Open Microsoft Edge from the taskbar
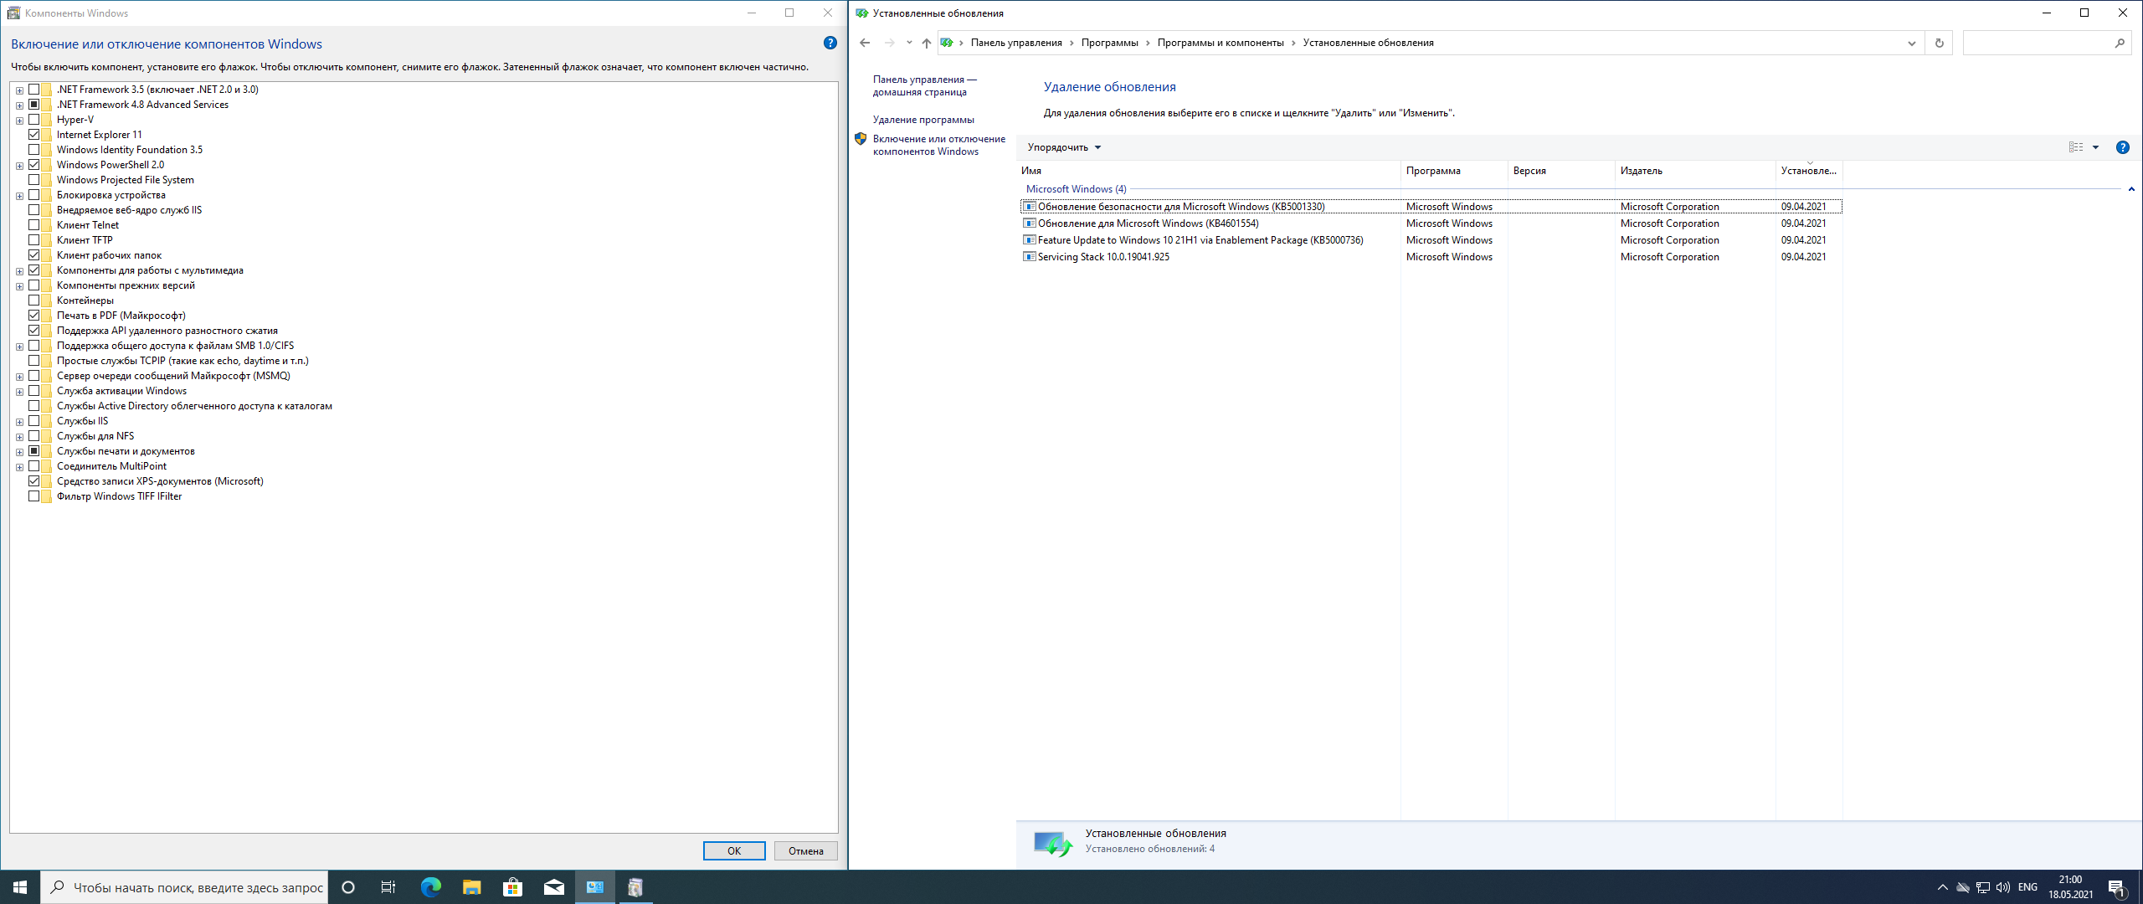This screenshot has height=904, width=2143. (430, 887)
